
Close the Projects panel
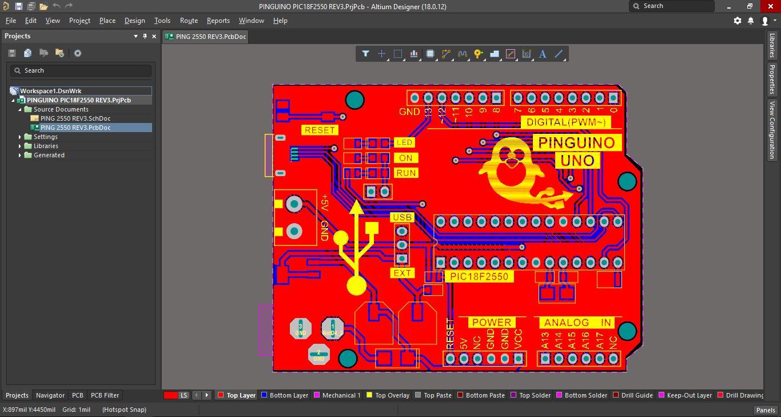pos(154,36)
